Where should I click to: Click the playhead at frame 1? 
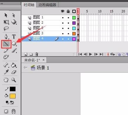pyautogui.click(x=78, y=11)
